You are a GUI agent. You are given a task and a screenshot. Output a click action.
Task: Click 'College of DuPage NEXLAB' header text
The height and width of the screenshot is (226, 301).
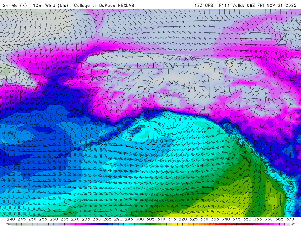pyautogui.click(x=104, y=5)
